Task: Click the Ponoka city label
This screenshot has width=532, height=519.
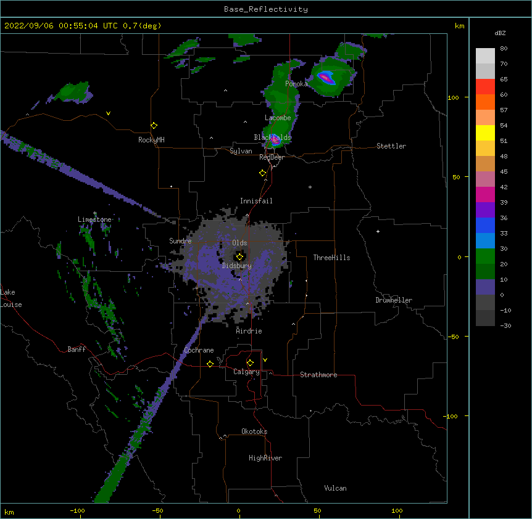Action: 296,84
